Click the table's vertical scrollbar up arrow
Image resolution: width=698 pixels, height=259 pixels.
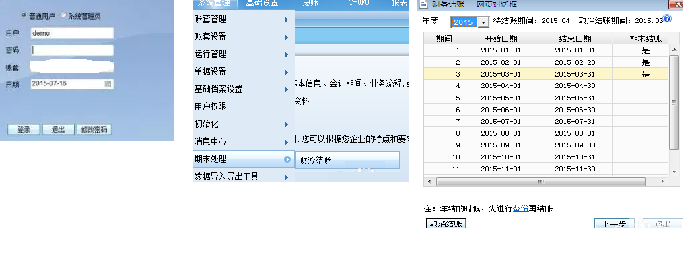(x=674, y=50)
